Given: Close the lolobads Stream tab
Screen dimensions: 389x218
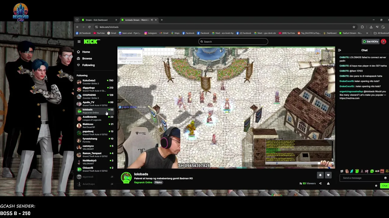Looking at the screenshot, I should [x=156, y=20].
